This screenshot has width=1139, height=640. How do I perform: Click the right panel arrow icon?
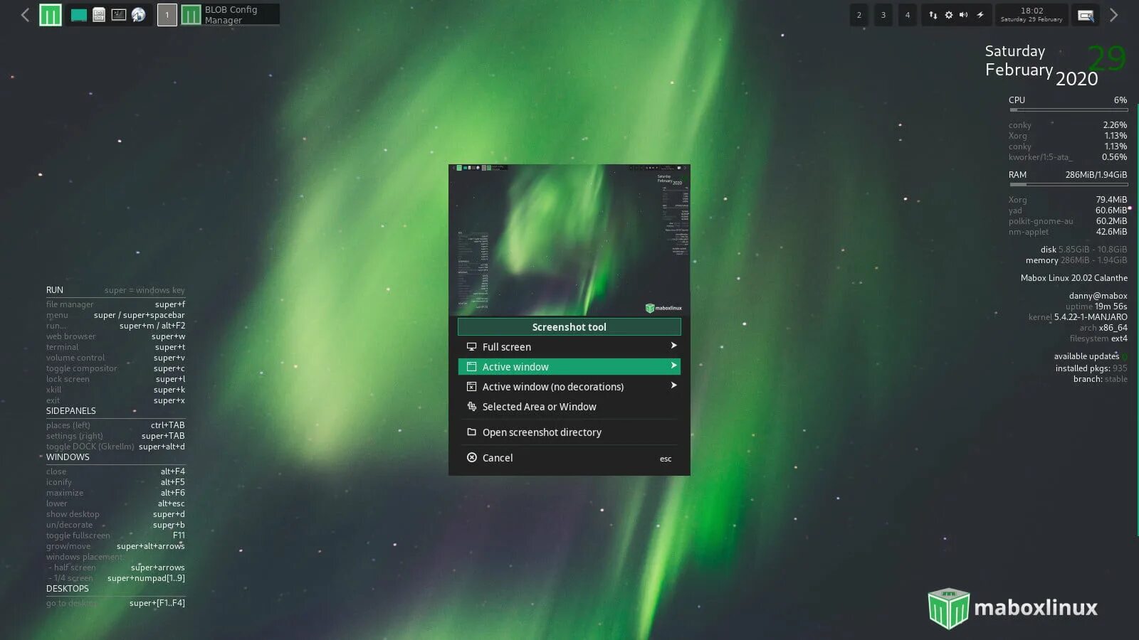click(1114, 15)
